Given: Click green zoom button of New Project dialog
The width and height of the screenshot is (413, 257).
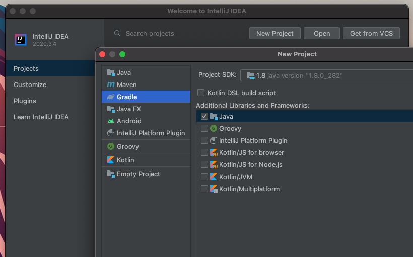Looking at the screenshot, I should 122,54.
